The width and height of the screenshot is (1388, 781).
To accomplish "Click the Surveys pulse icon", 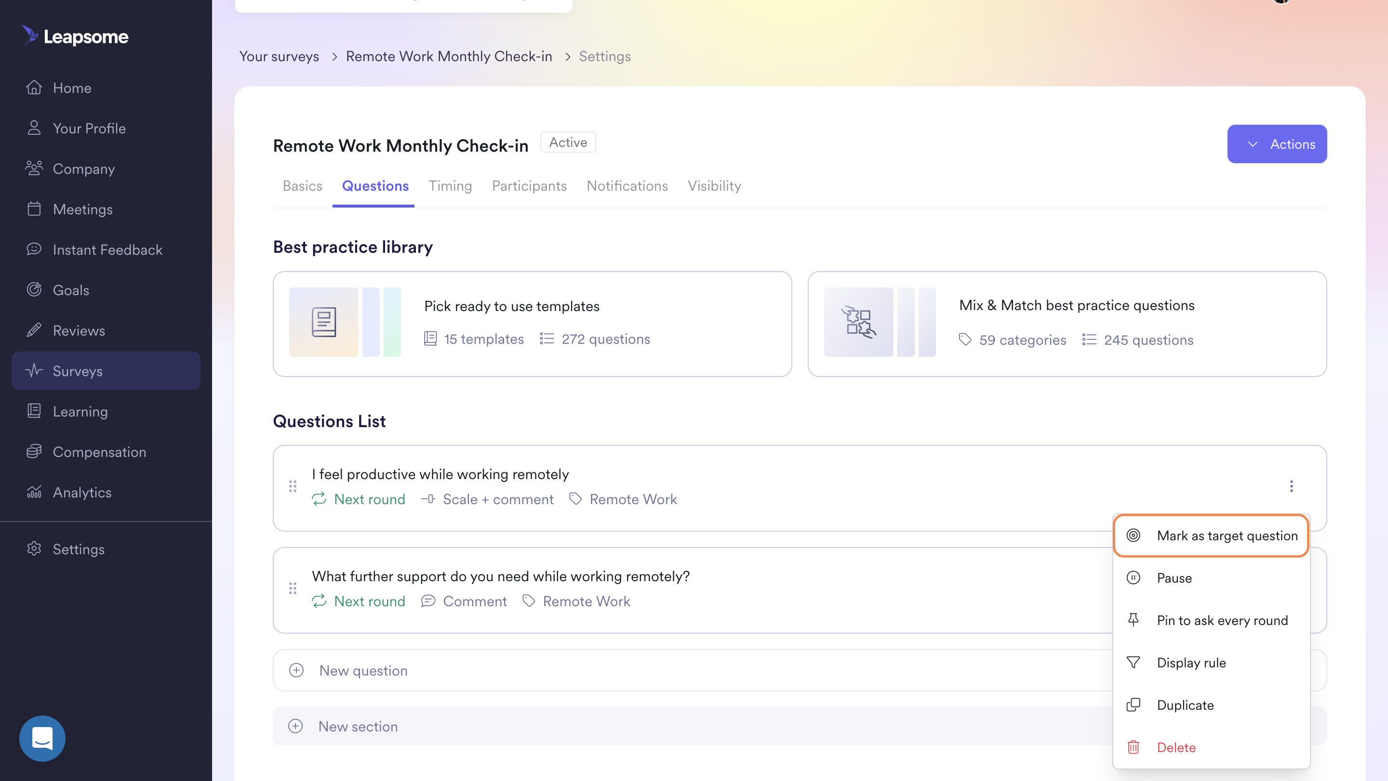I will point(34,370).
